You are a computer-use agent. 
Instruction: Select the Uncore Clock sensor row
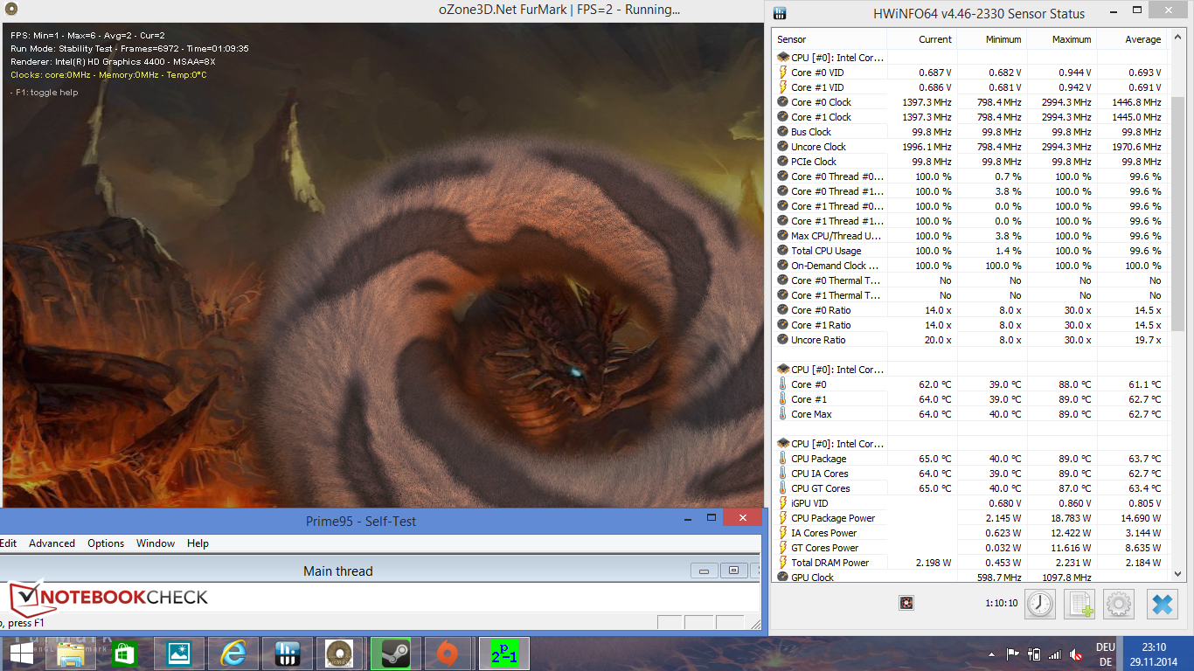[x=970, y=147]
